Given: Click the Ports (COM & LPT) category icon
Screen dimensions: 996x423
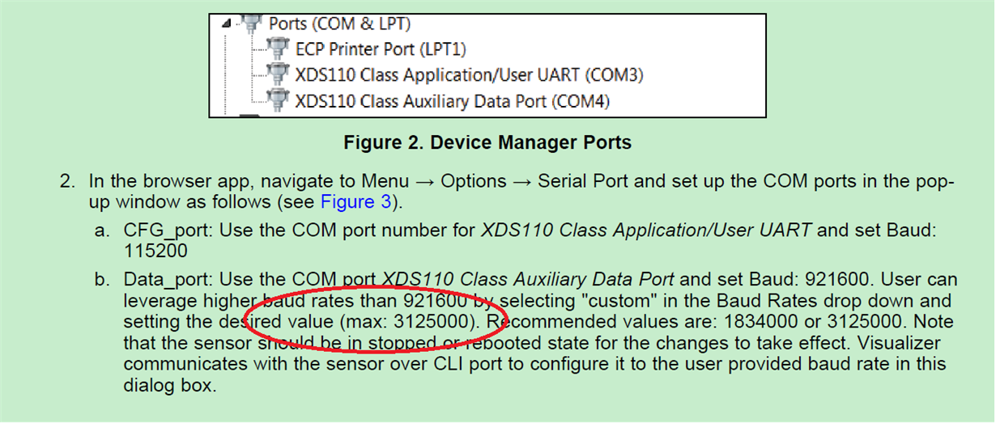Looking at the screenshot, I should [x=252, y=22].
